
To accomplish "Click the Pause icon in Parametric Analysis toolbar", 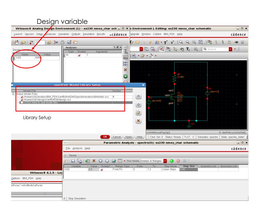I will pyautogui.click(x=185, y=161).
